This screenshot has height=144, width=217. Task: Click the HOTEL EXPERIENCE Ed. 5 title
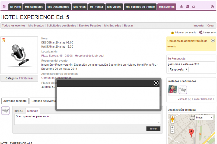[35, 17]
